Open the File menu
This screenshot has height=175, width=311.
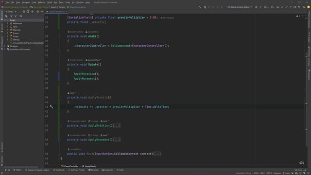7,2
